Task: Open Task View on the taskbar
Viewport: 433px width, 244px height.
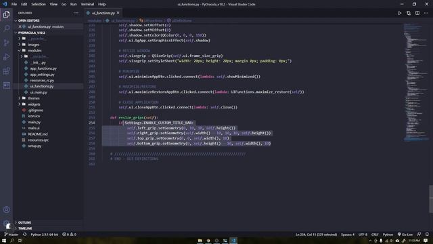Action: pyautogui.click(x=20, y=241)
